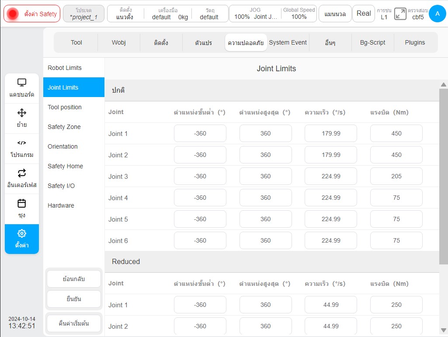Click the คืนค่าเริ่มต้น (restore default) button
This screenshot has width=448, height=337.
(74, 323)
